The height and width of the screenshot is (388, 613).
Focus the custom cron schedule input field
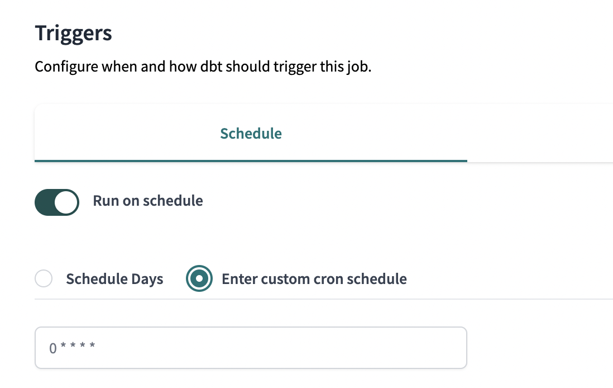pyautogui.click(x=251, y=348)
